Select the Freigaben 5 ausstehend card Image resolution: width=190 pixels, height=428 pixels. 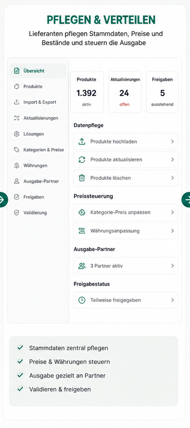(x=162, y=92)
